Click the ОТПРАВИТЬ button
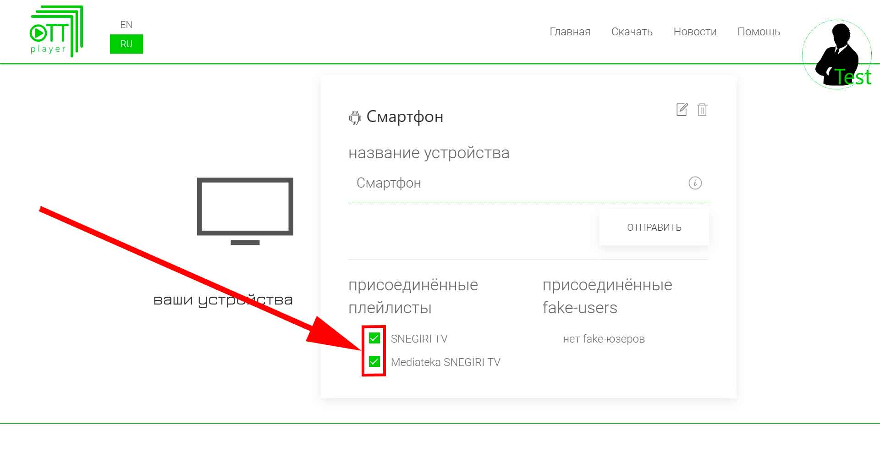This screenshot has height=454, width=880. pyautogui.click(x=654, y=227)
